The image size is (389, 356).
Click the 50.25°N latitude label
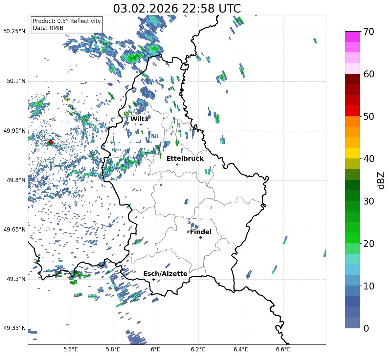click(x=14, y=32)
